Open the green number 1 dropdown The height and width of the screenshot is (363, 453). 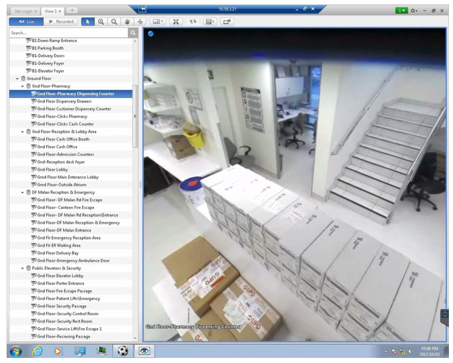tap(401, 11)
